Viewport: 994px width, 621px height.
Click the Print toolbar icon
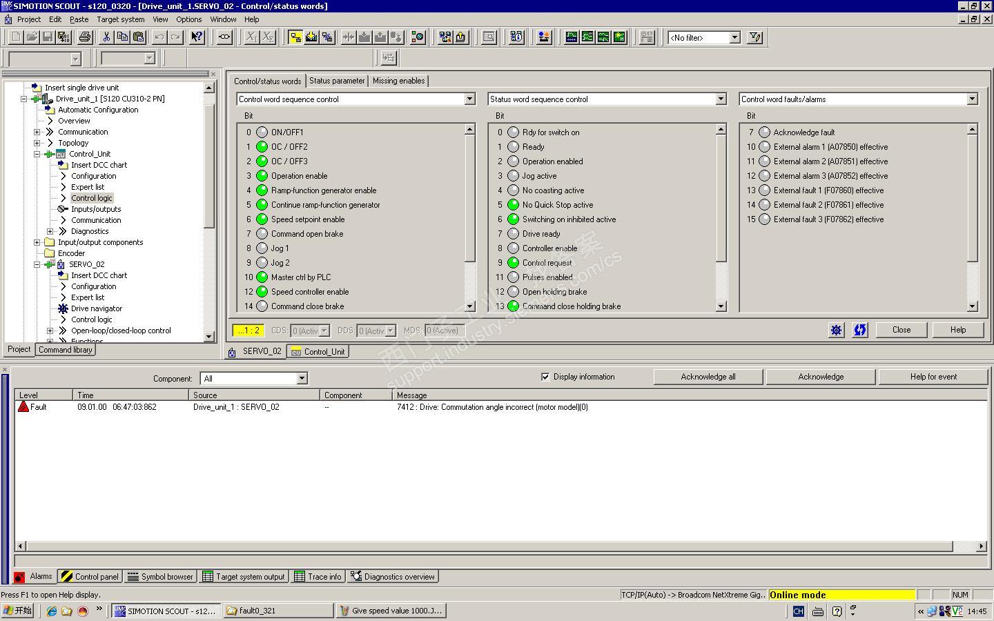[85, 37]
